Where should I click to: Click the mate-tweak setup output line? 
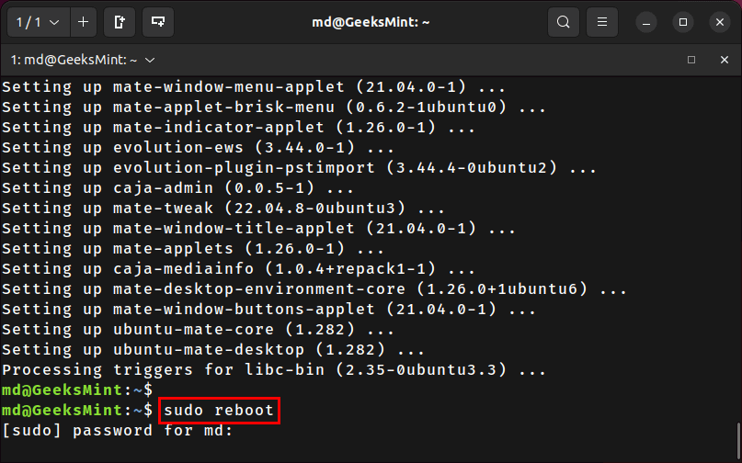(223, 209)
